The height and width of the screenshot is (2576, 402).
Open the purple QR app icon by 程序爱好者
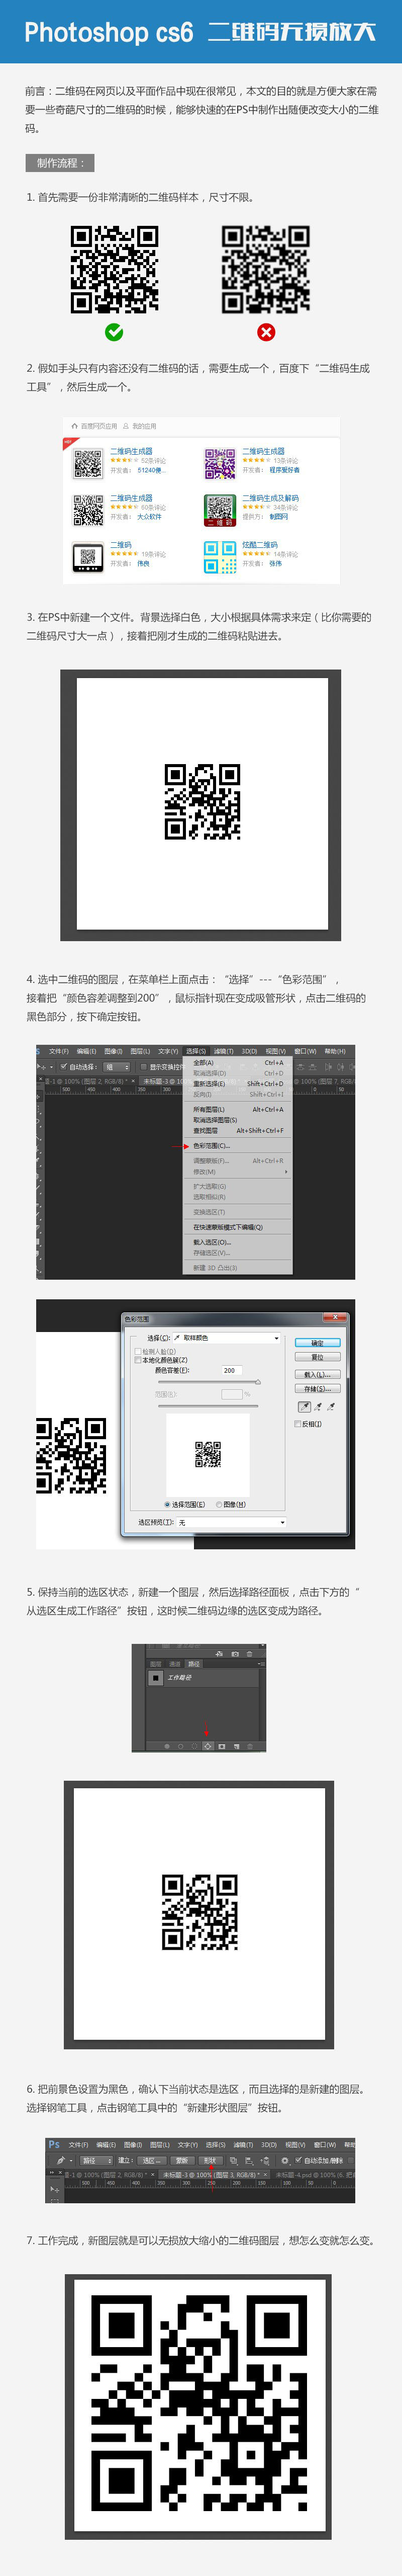[219, 464]
